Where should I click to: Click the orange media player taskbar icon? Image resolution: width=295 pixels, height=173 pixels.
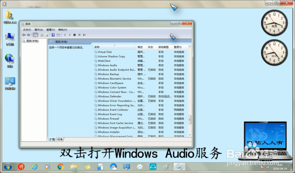coord(47,167)
